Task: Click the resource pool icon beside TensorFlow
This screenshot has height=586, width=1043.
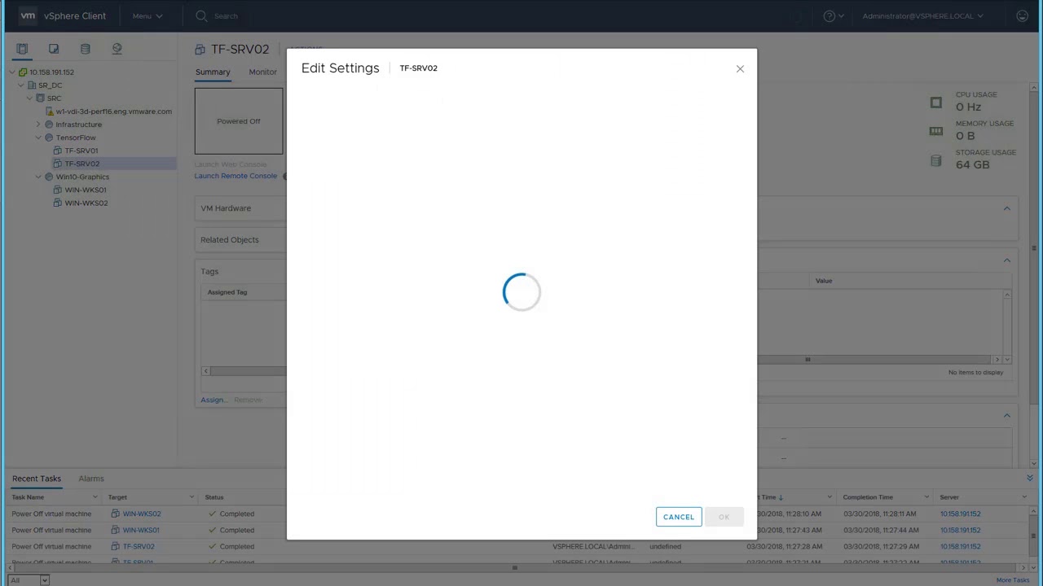Action: [x=49, y=138]
